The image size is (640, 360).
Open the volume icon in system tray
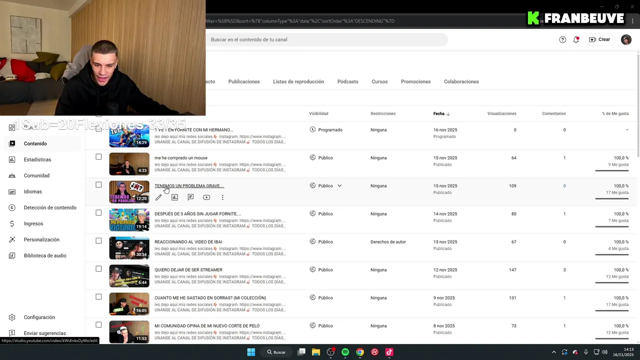[x=604, y=352]
